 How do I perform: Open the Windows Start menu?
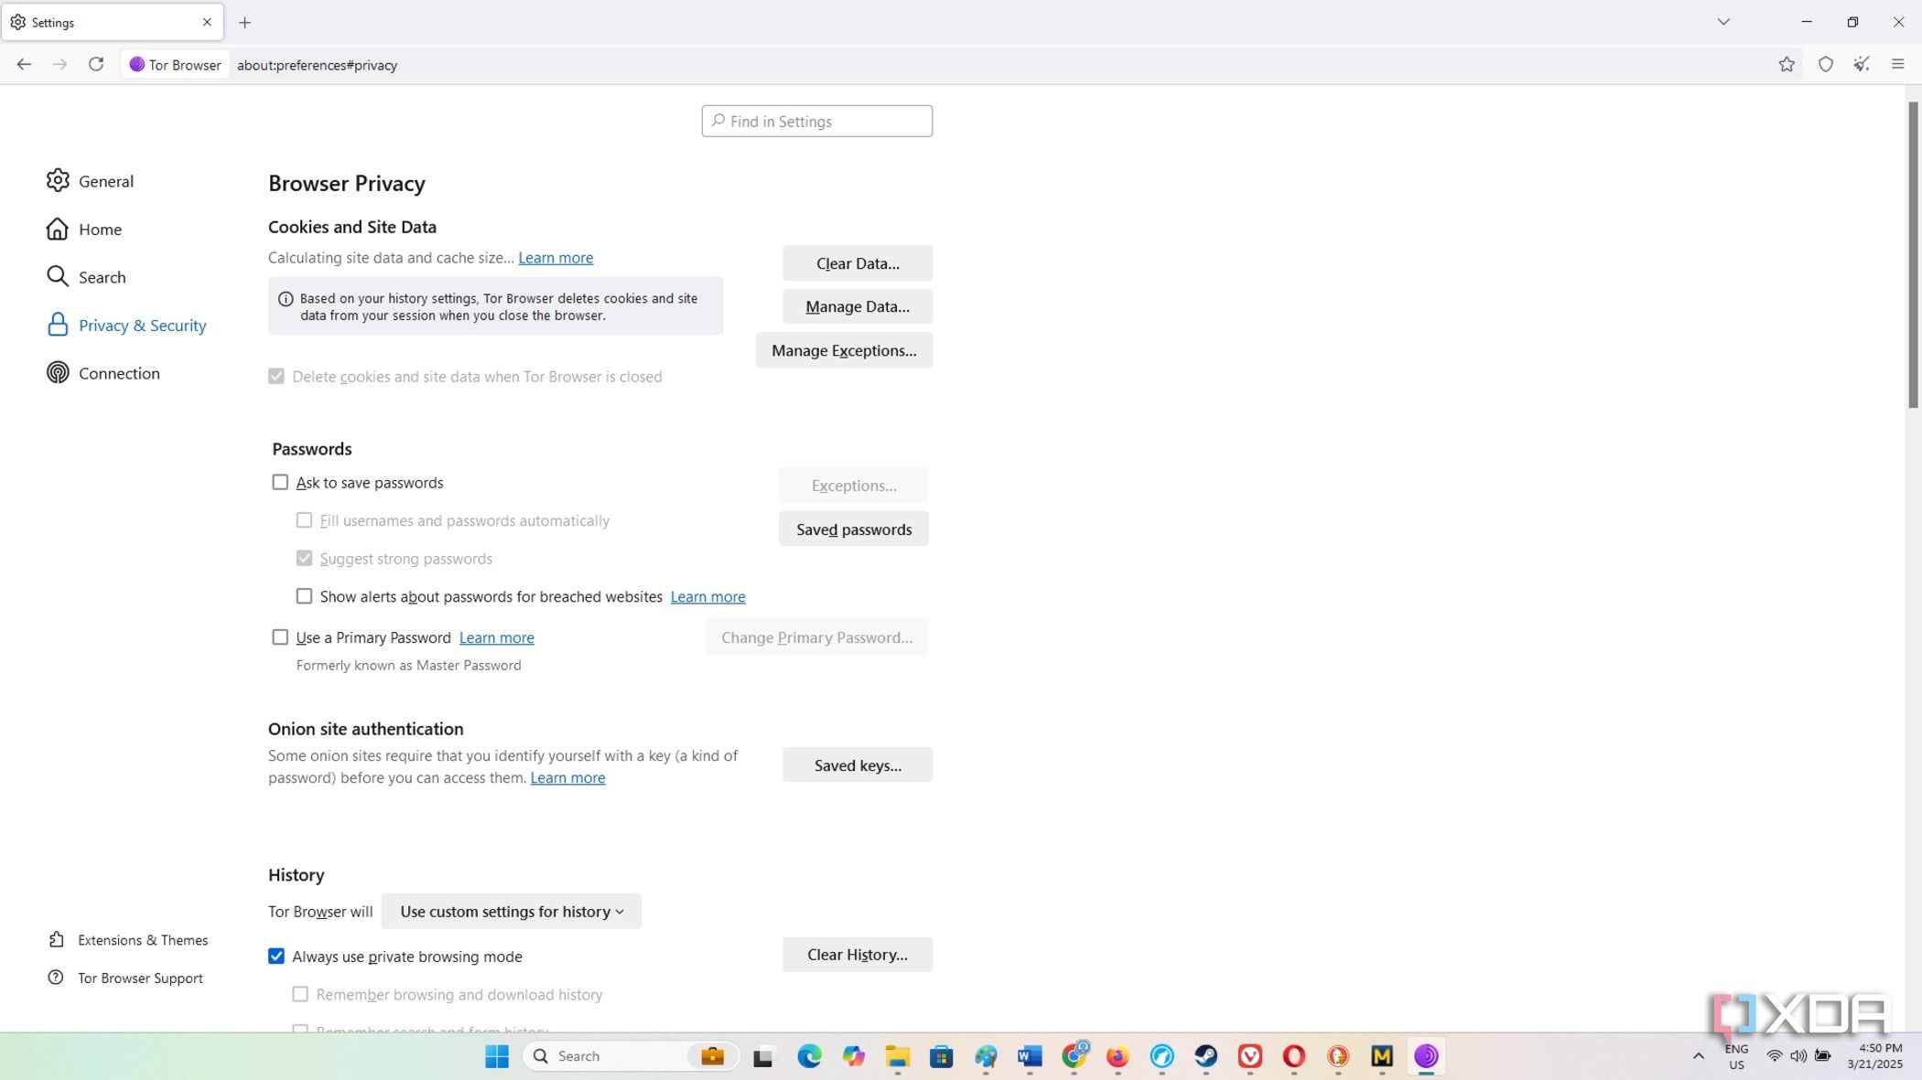tap(497, 1056)
